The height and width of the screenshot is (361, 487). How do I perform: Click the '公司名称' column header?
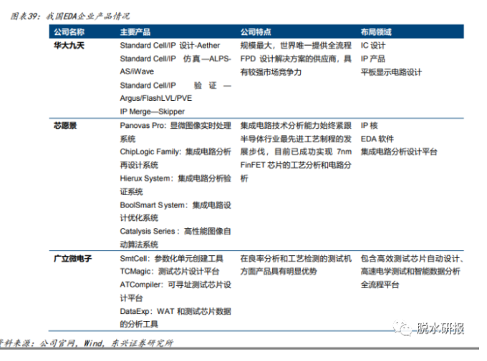pos(69,32)
